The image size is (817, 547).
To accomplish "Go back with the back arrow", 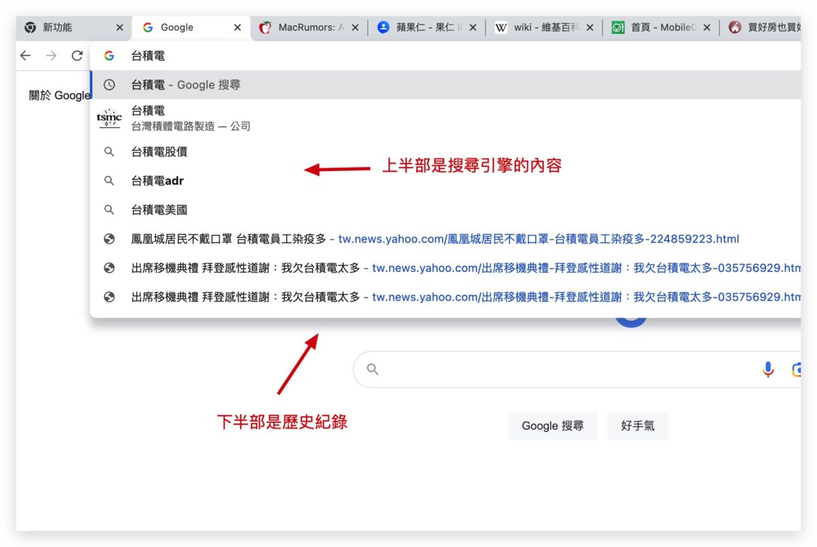I will (x=26, y=56).
